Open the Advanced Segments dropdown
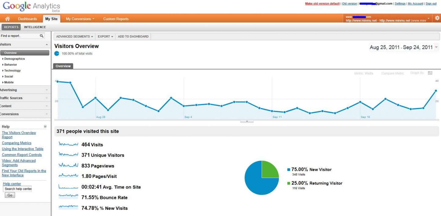This screenshot has height=216, width=441. pos(75,36)
